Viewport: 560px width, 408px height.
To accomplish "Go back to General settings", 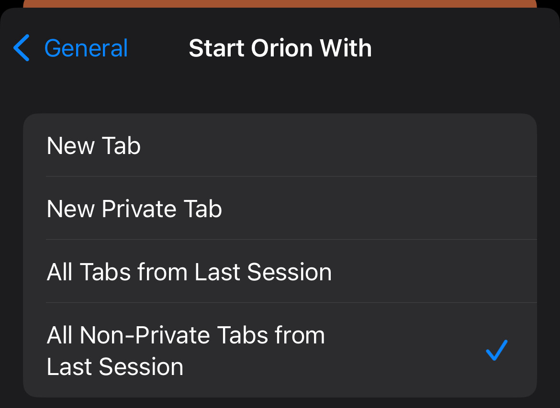I will coord(72,48).
